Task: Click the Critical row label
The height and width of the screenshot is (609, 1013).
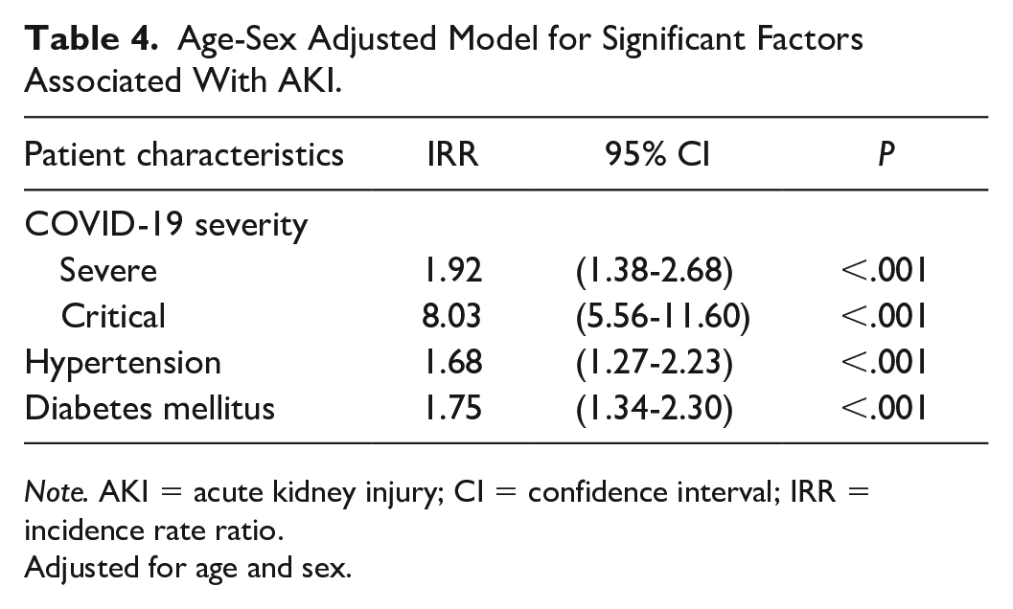Action: click(x=113, y=316)
